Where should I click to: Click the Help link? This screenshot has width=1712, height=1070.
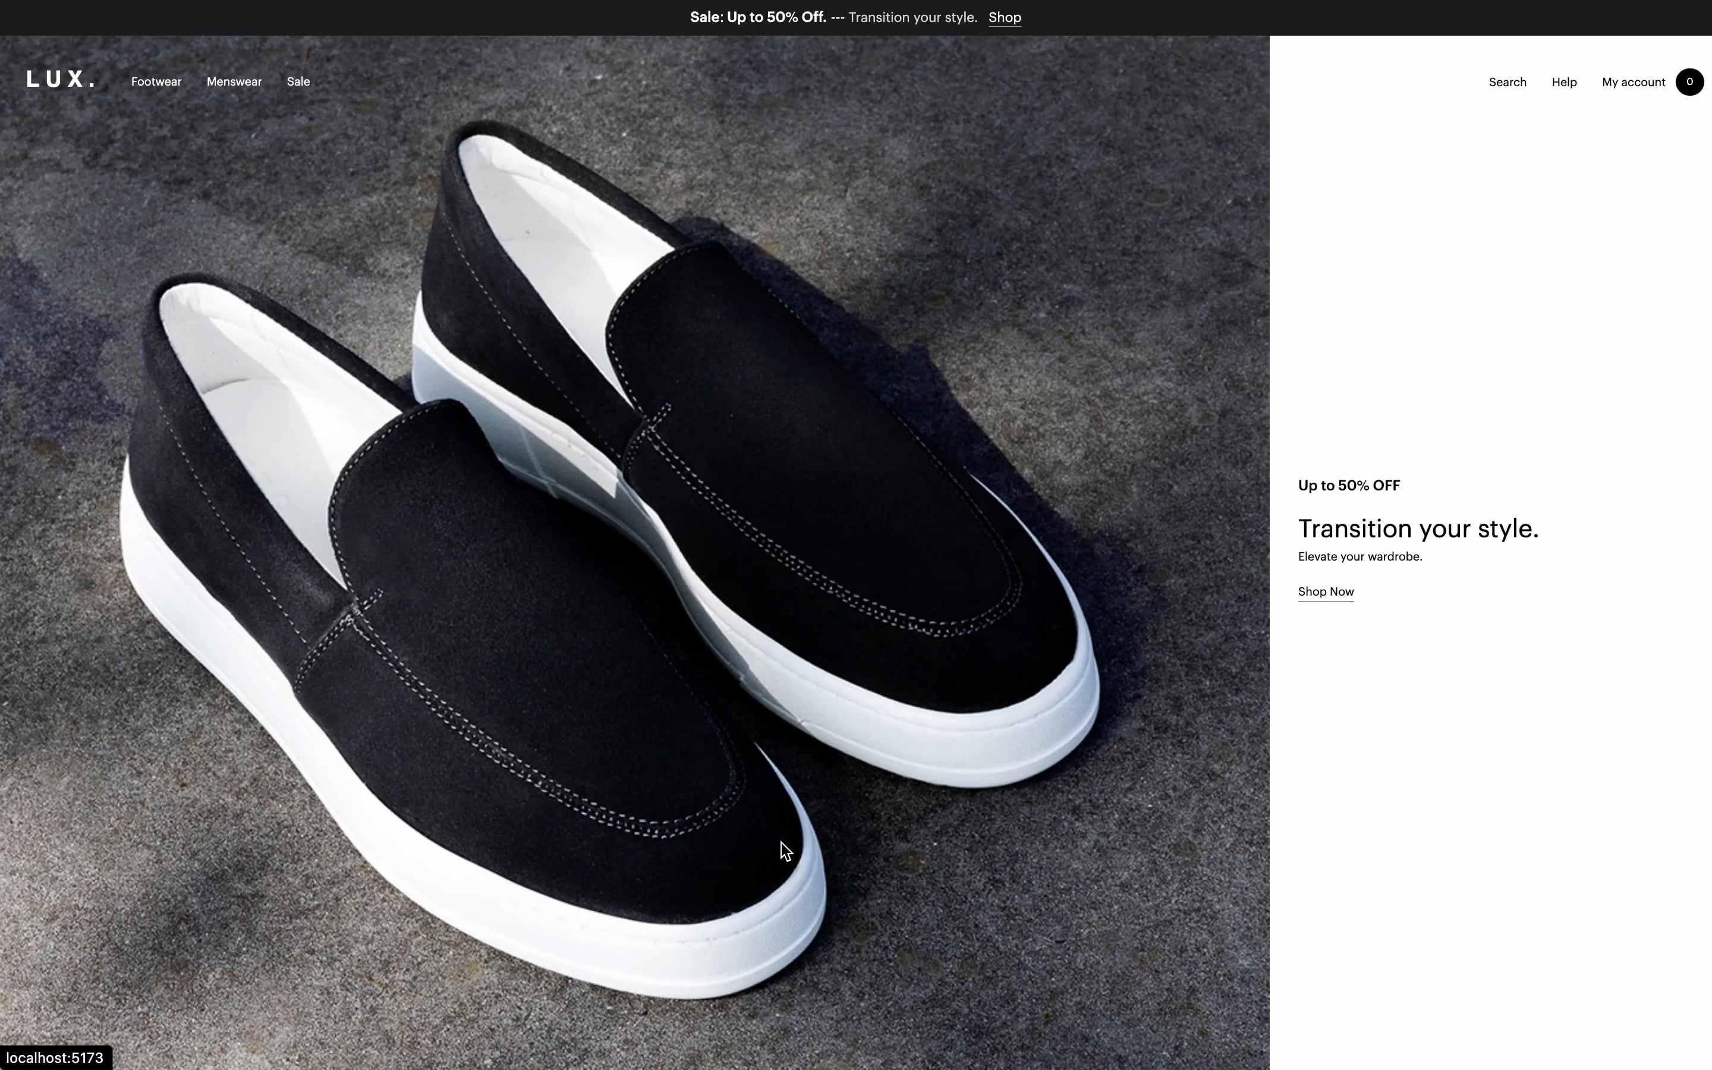(x=1563, y=82)
